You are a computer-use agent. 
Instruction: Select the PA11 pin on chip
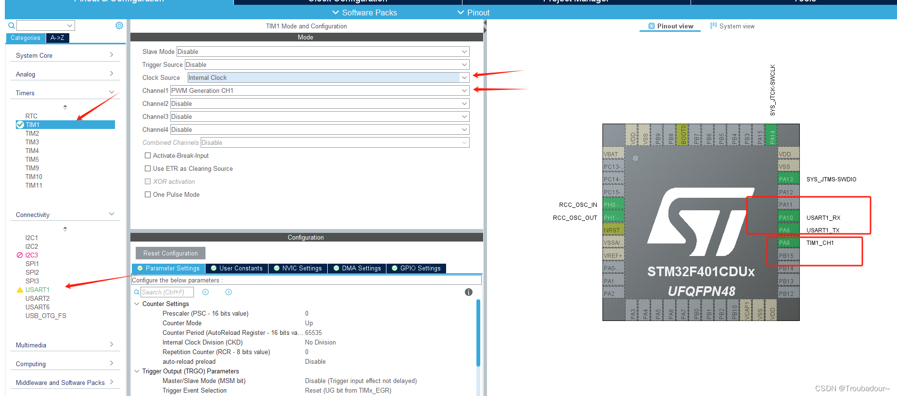click(788, 205)
